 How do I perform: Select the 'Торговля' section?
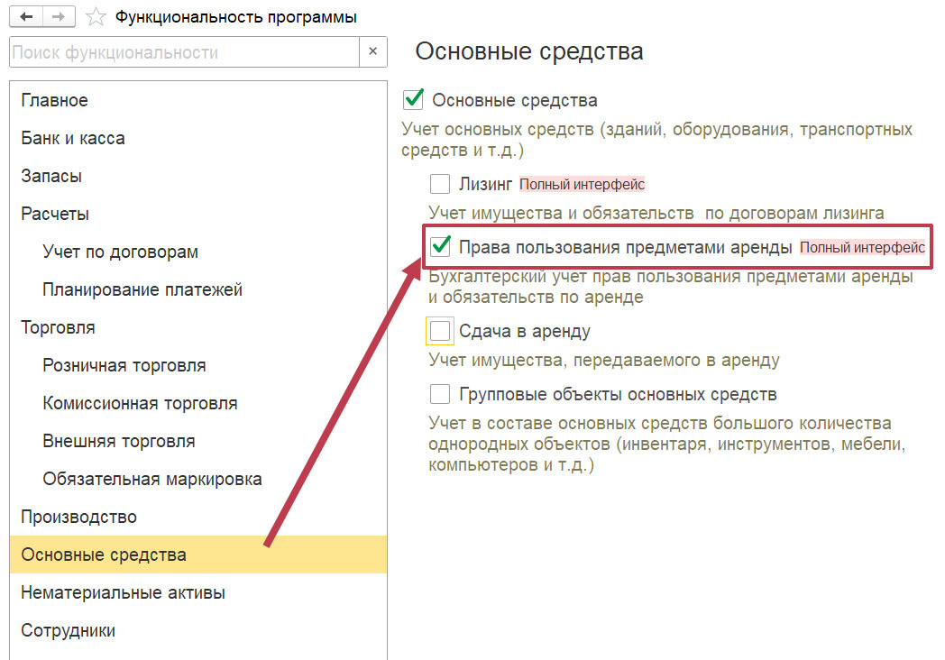click(198, 327)
